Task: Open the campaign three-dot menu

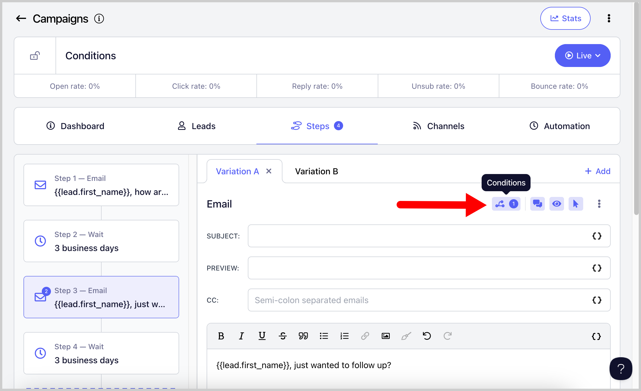Action: pos(609,18)
